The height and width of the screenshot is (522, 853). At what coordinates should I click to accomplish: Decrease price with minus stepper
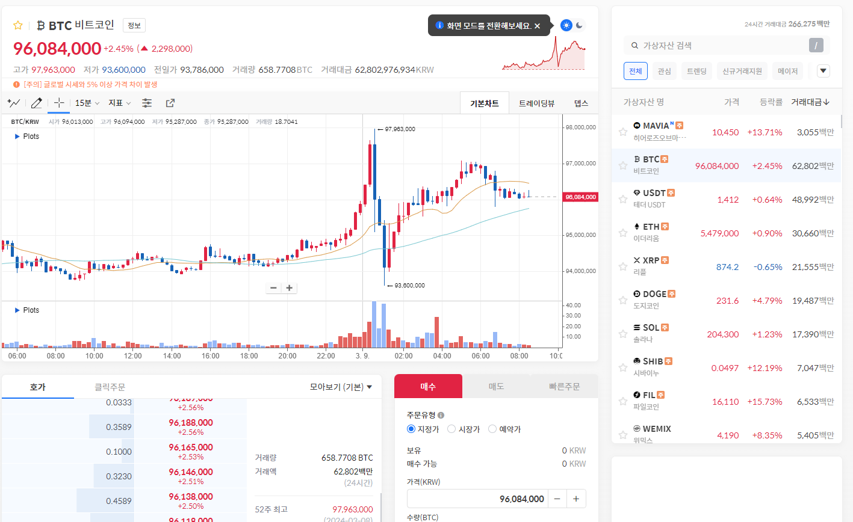pos(557,499)
